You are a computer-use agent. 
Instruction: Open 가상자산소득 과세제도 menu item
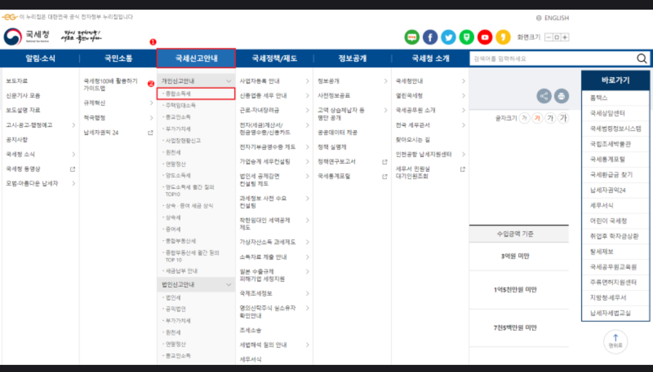pos(268,242)
